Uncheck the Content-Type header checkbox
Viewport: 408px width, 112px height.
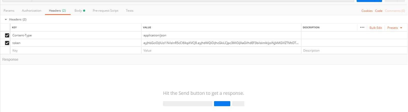[x=7, y=35]
